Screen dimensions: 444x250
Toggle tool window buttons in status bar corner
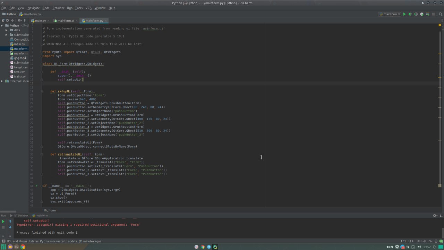(x=3, y=241)
